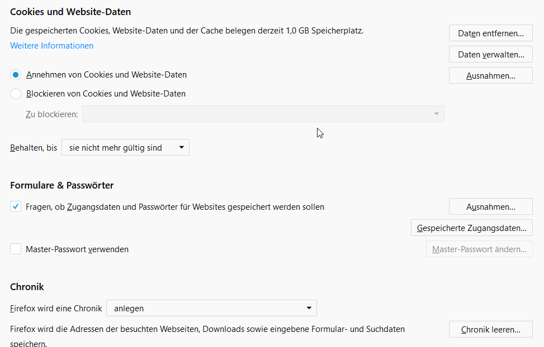Enable 'Master-Passwort verwenden' checkbox
The width and height of the screenshot is (544, 347).
pos(16,249)
